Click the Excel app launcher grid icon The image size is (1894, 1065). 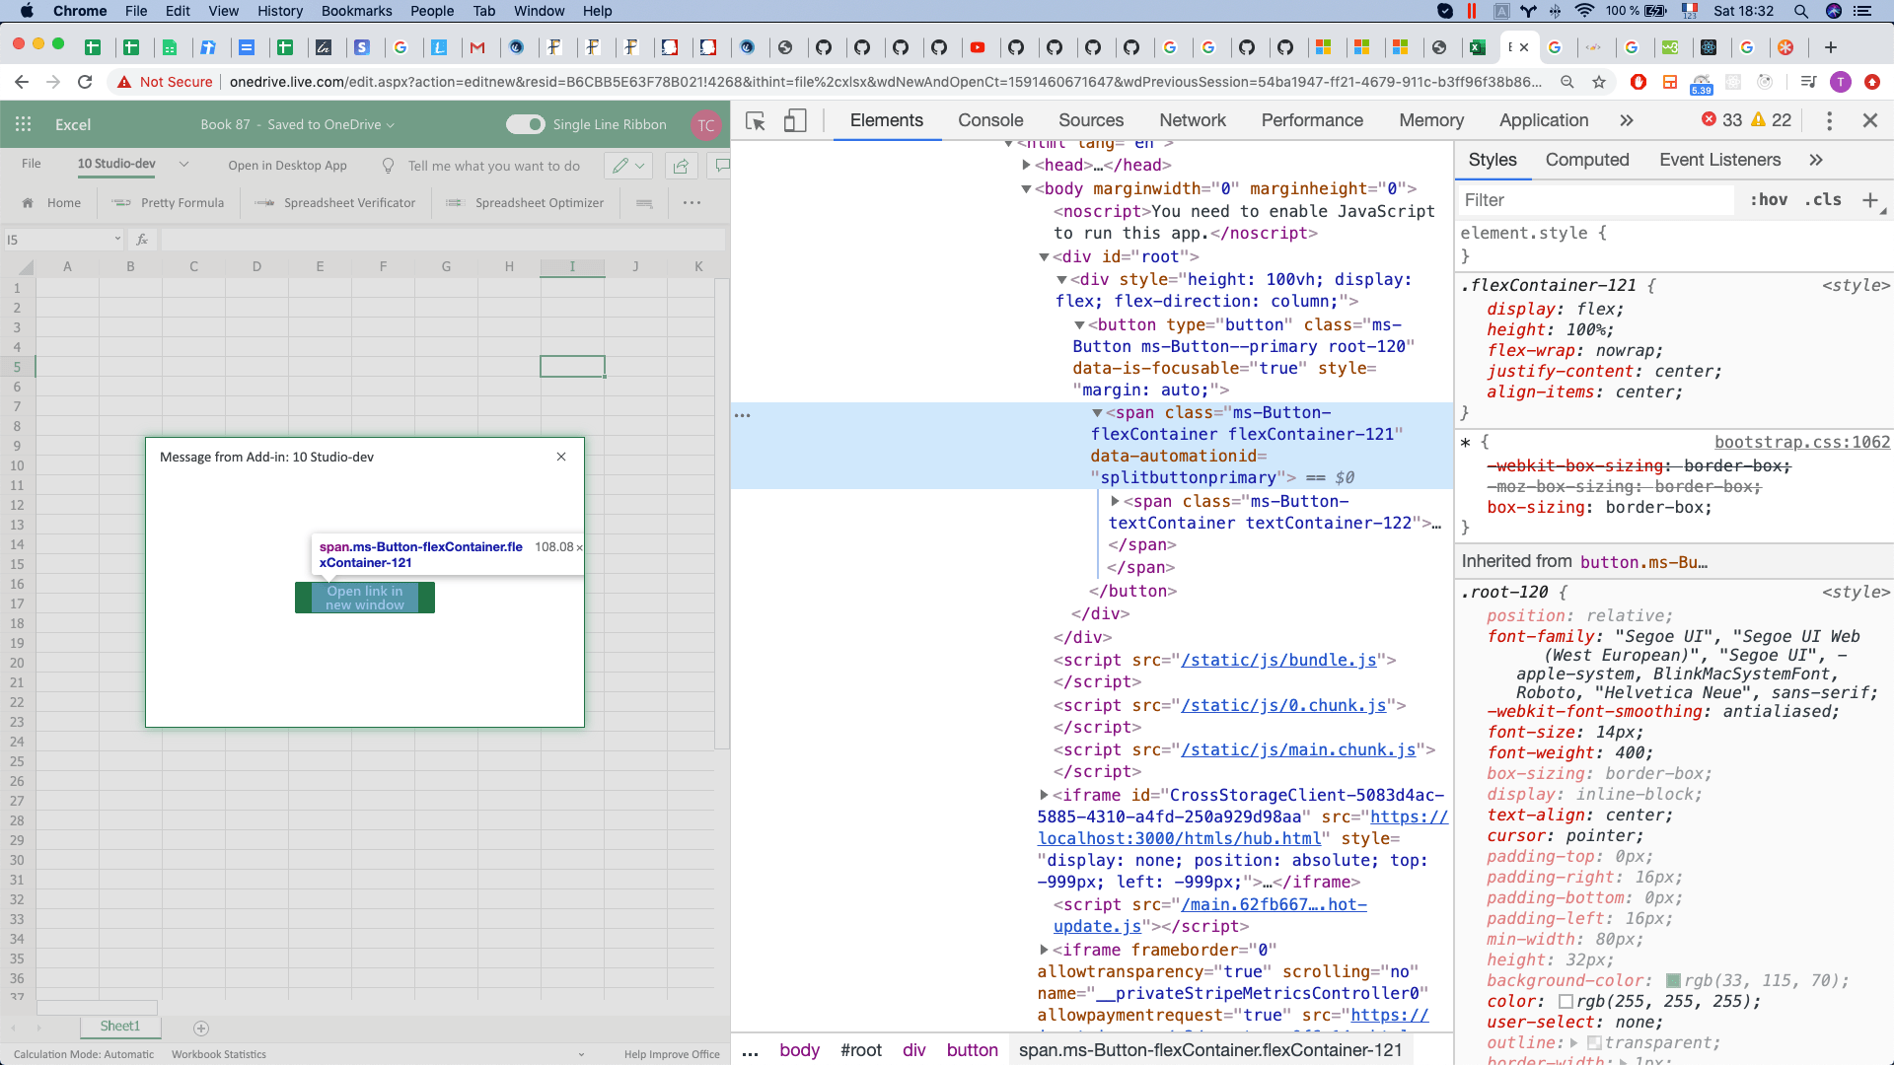pos(24,124)
